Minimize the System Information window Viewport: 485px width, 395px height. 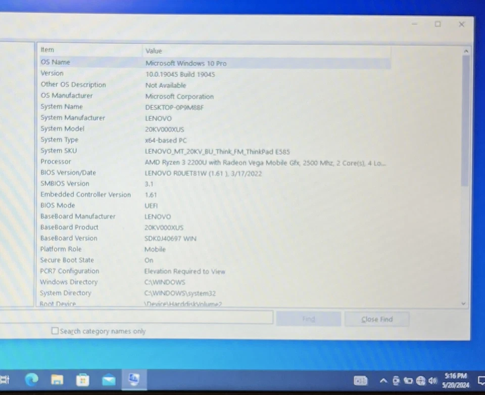point(414,24)
